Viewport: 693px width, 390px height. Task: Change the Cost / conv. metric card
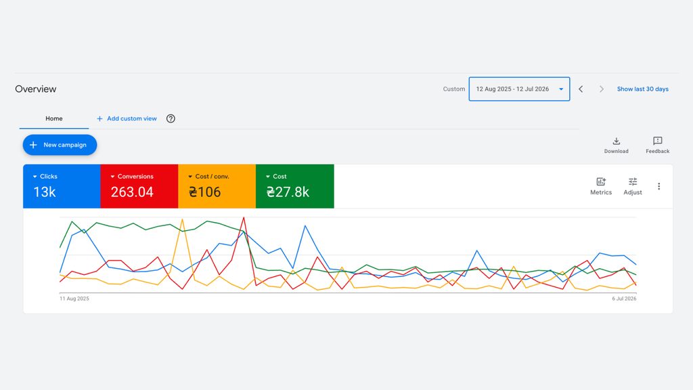point(217,186)
